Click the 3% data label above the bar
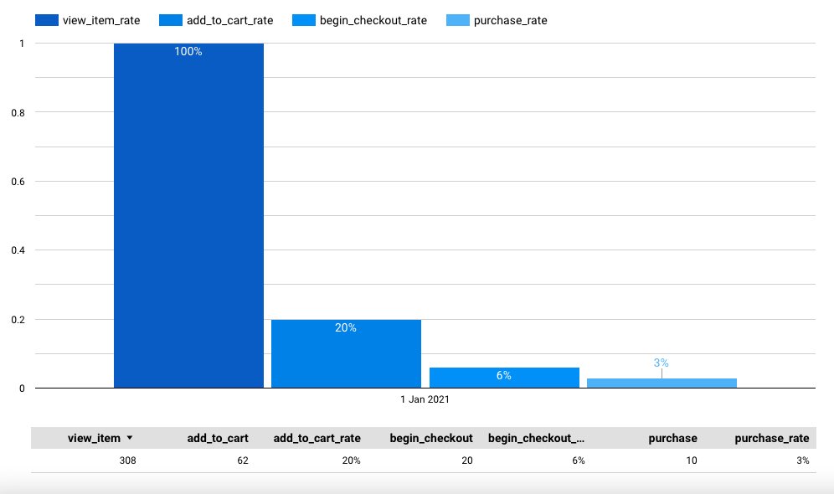834x494 pixels. coord(662,363)
